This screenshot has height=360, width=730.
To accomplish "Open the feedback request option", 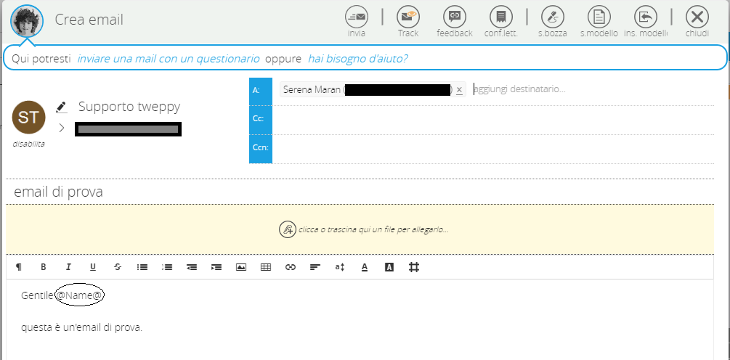I will pyautogui.click(x=455, y=17).
